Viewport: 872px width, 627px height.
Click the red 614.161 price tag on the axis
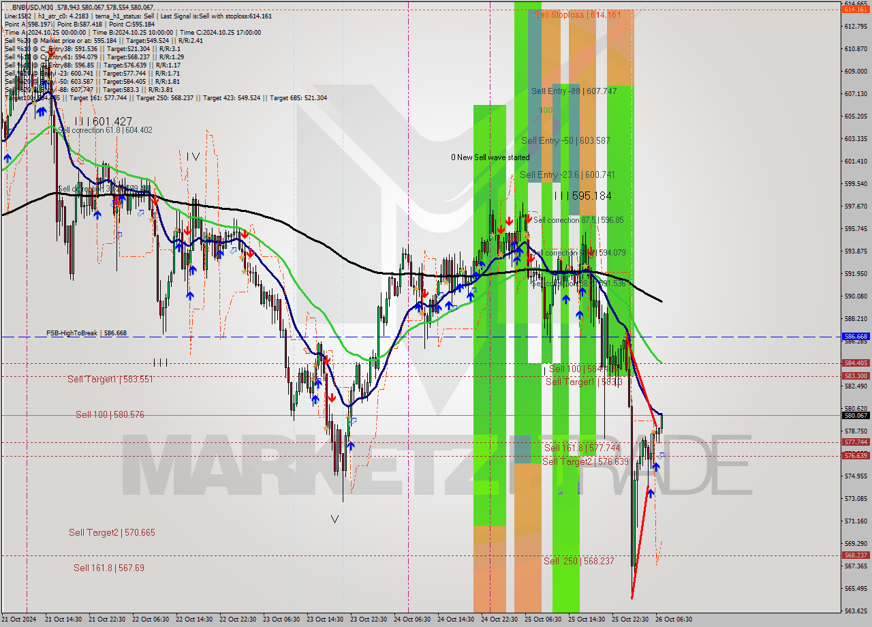856,10
